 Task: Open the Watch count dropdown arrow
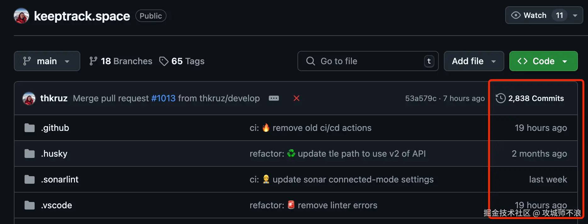[x=575, y=15]
